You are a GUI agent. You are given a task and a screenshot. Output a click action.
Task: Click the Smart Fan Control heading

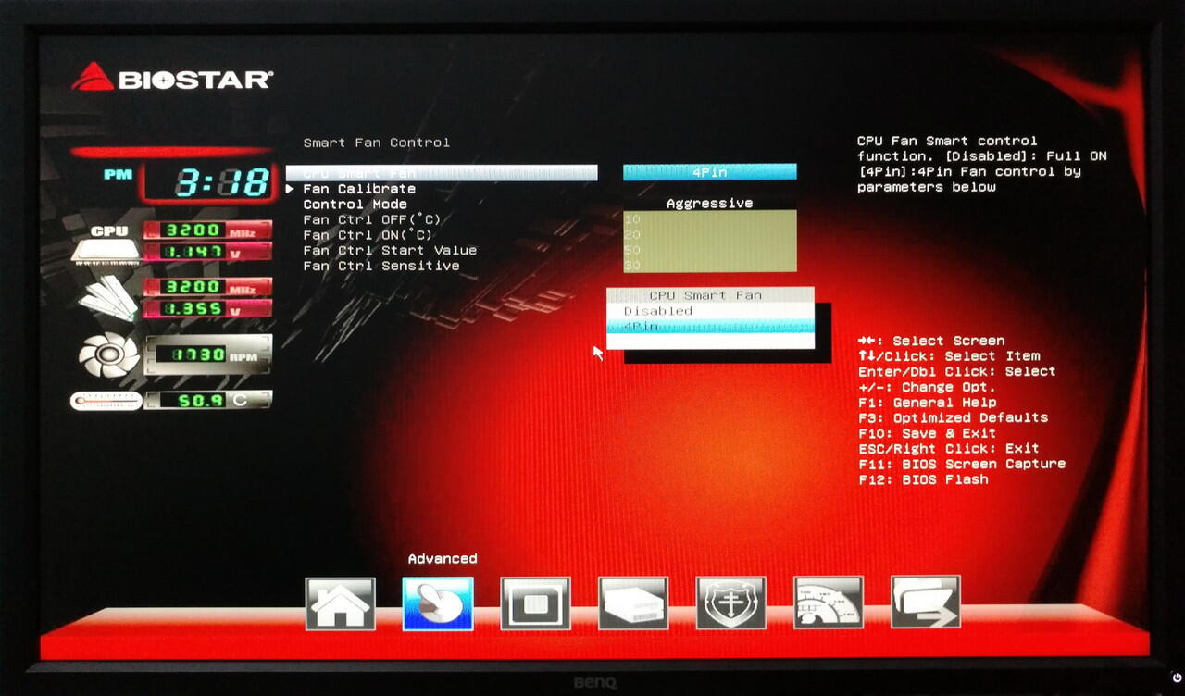(x=377, y=143)
